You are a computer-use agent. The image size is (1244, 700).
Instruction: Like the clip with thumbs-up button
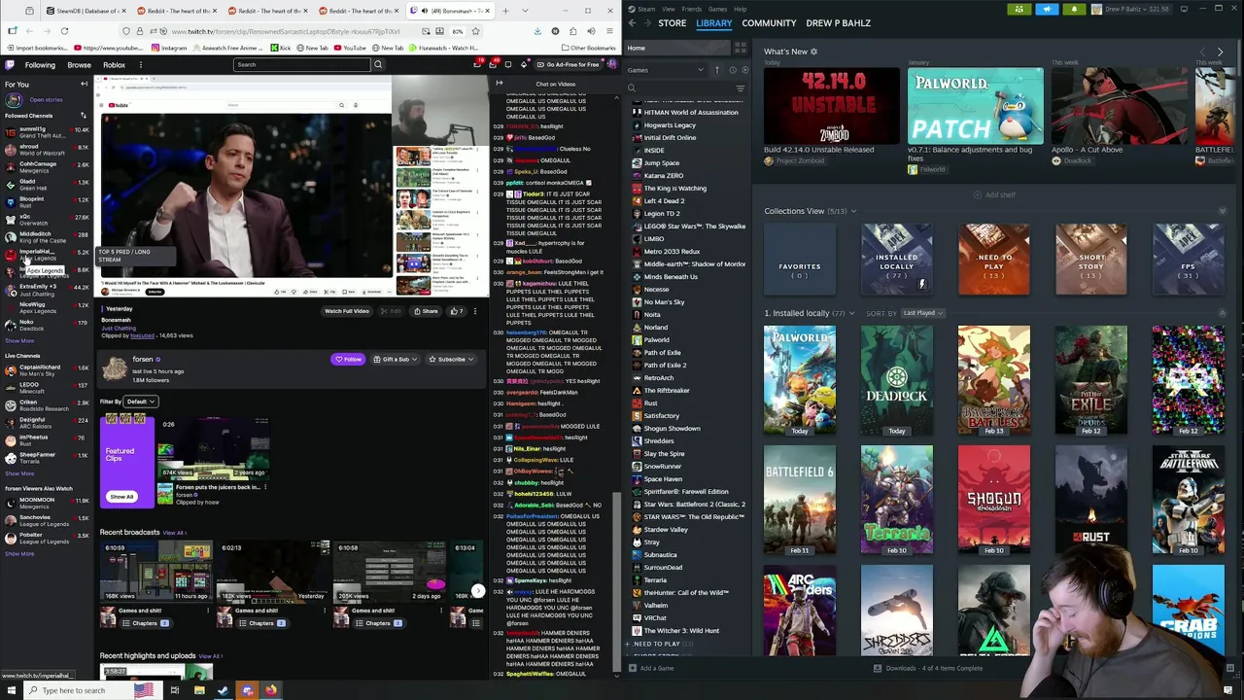coord(456,311)
